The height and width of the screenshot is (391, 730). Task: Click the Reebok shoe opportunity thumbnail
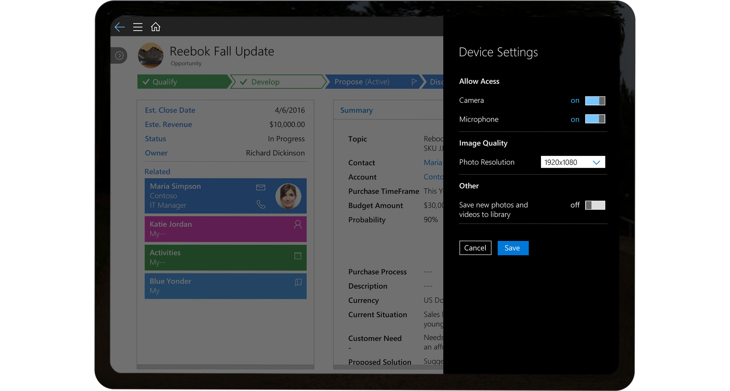(x=150, y=56)
